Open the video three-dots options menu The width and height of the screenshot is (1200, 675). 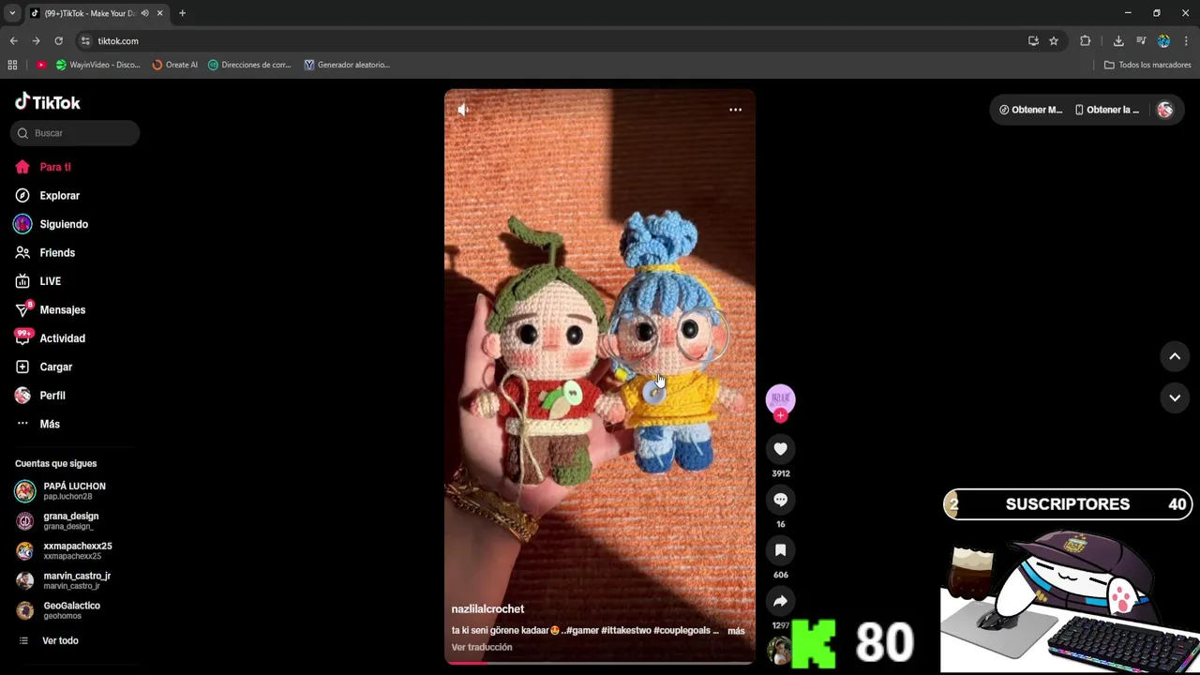(x=735, y=110)
